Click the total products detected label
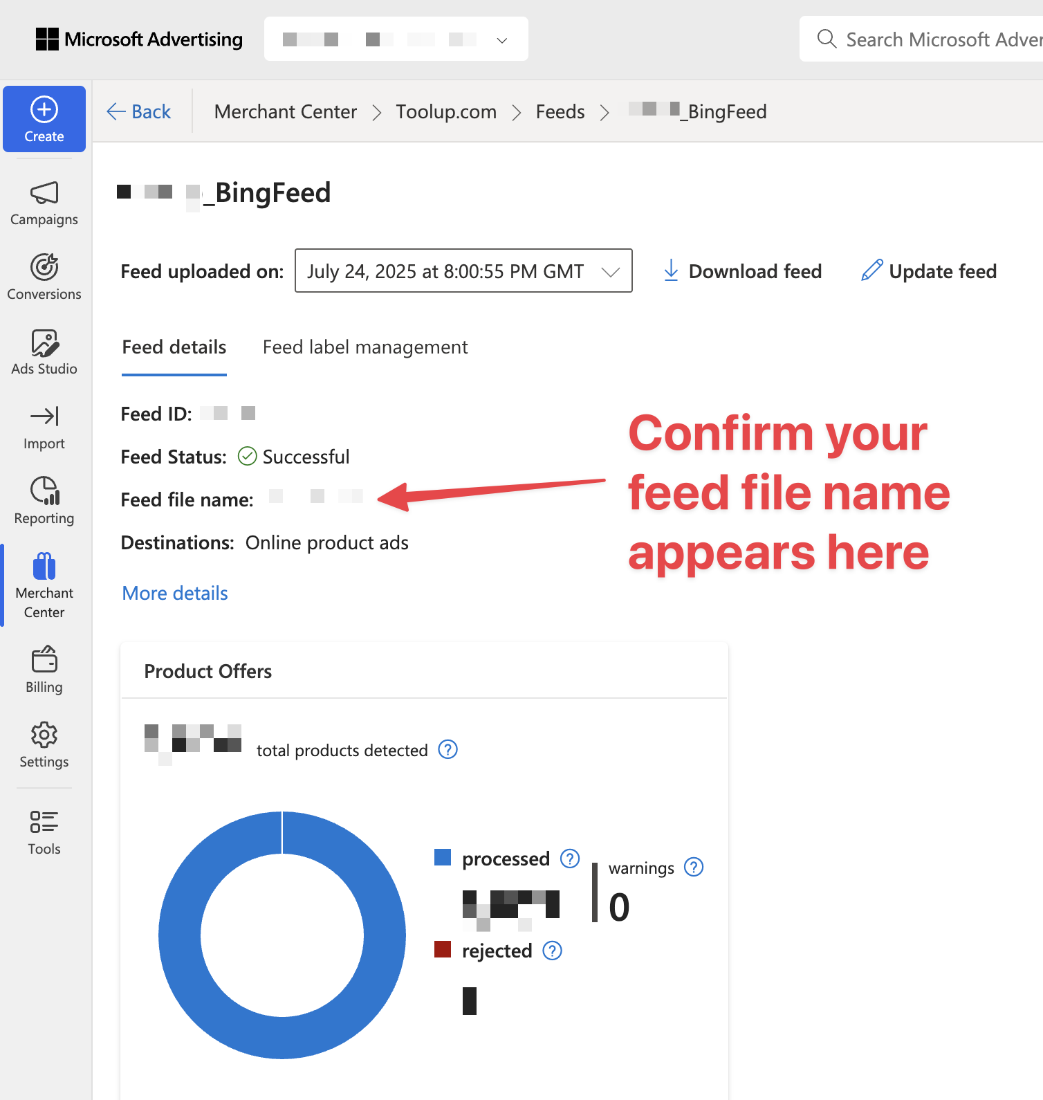This screenshot has height=1100, width=1043. click(342, 751)
